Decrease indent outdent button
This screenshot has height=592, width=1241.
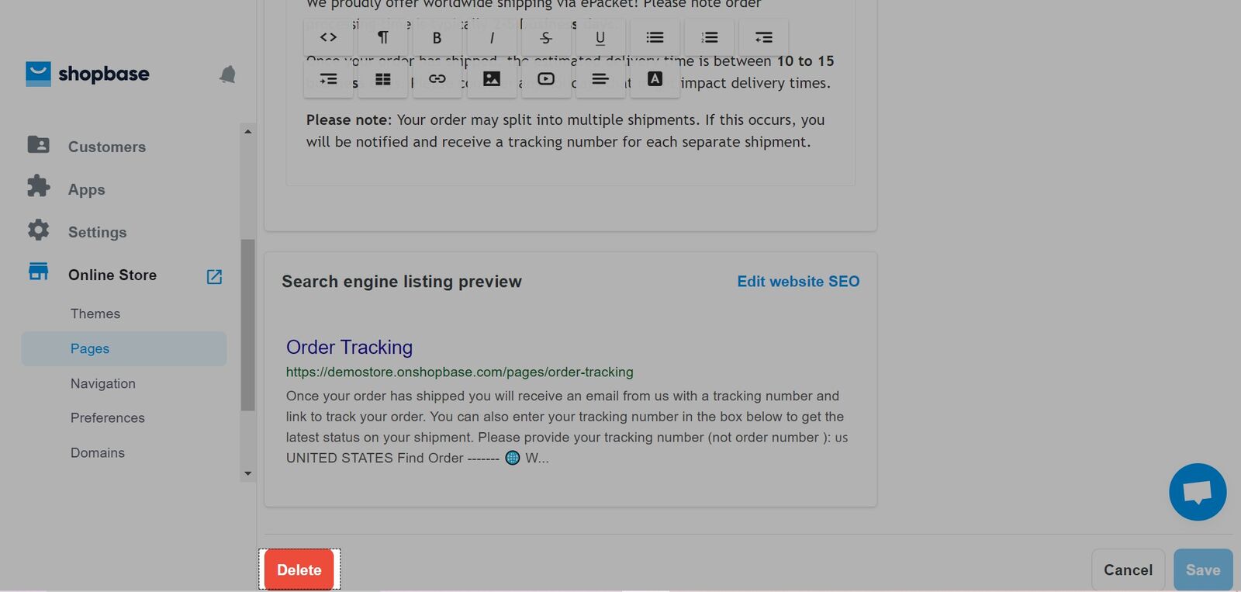[x=763, y=37]
